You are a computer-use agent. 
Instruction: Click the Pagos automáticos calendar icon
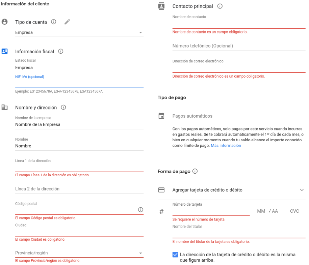(161, 116)
